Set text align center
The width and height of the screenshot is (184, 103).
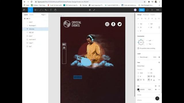pos(141,80)
